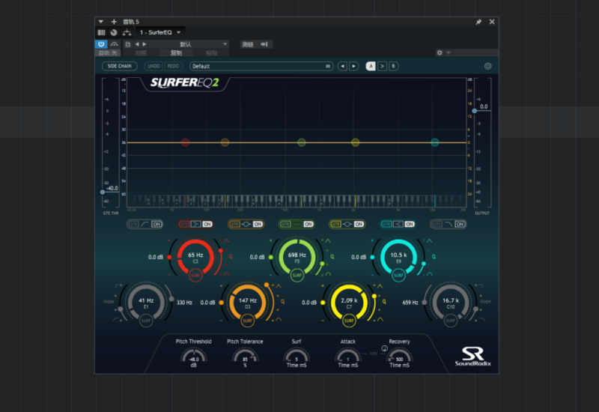Toggle the plugin power bypass button
599x412 pixels.
click(101, 44)
